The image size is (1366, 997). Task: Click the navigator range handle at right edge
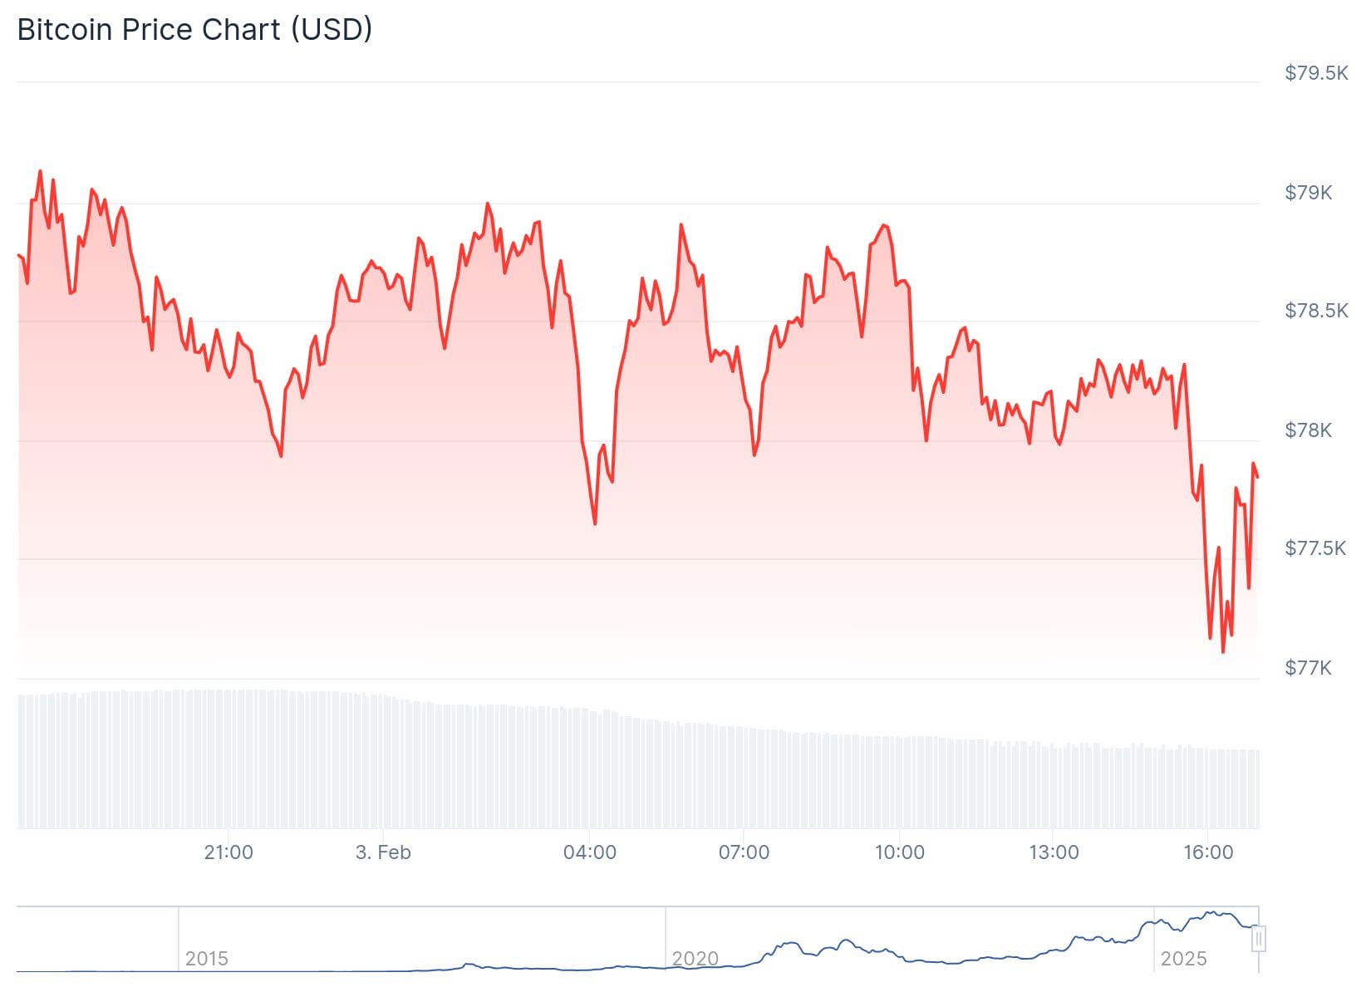point(1259,939)
